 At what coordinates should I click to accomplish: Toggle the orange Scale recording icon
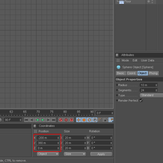84,120
